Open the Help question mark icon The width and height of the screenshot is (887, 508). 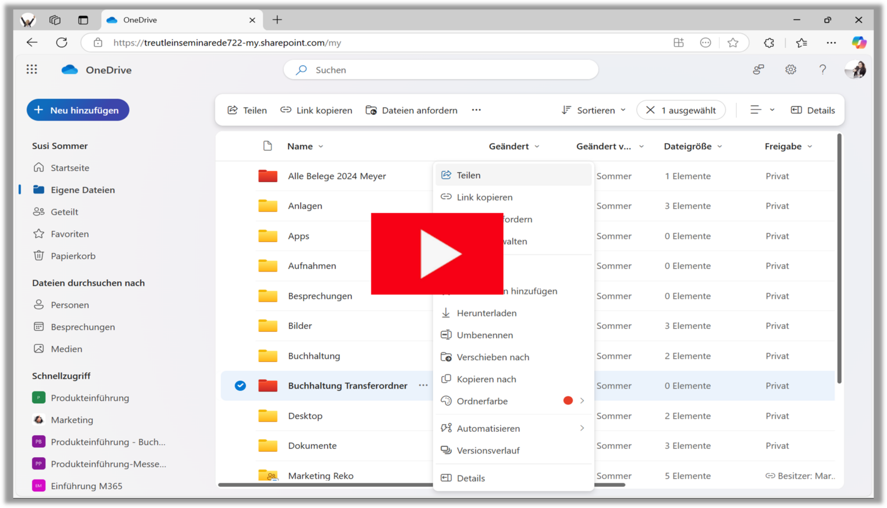point(823,69)
